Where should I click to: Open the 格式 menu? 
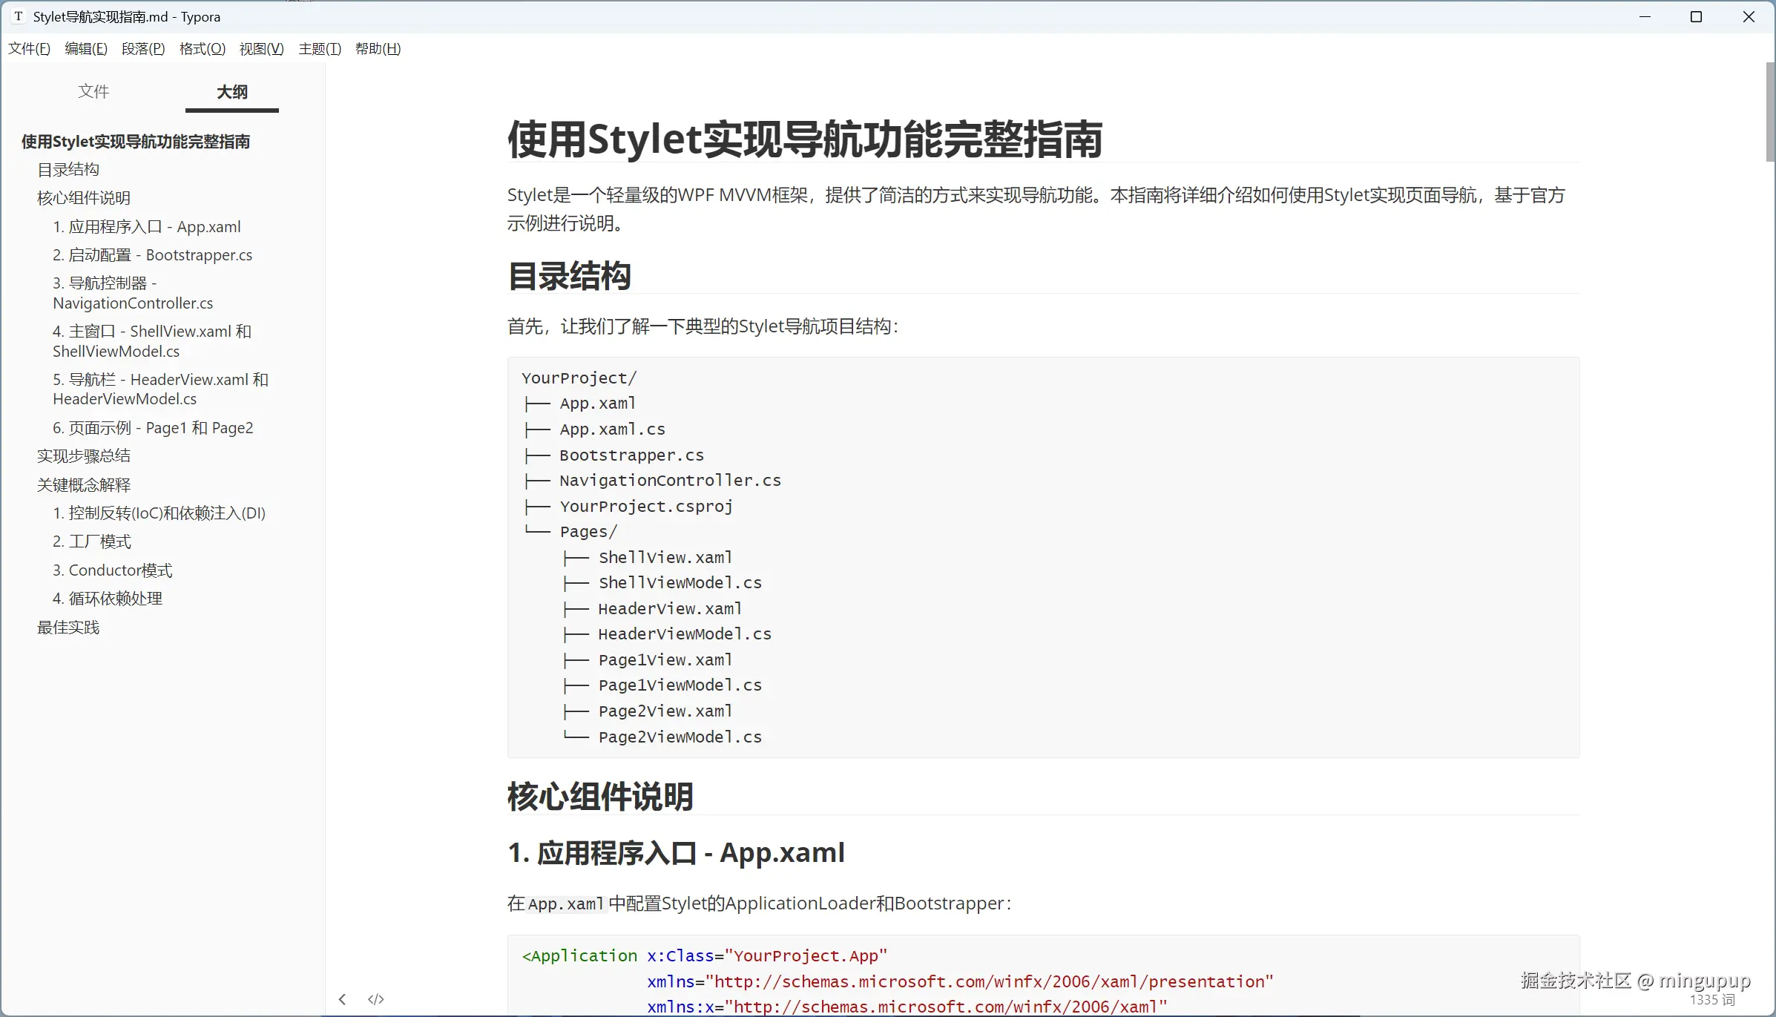coord(202,49)
